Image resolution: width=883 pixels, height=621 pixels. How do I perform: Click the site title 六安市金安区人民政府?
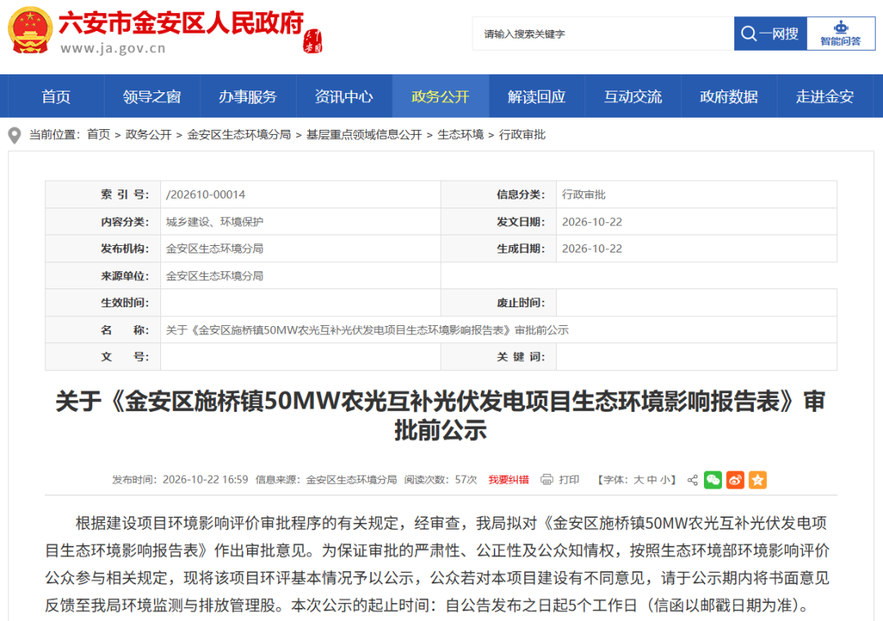click(181, 24)
